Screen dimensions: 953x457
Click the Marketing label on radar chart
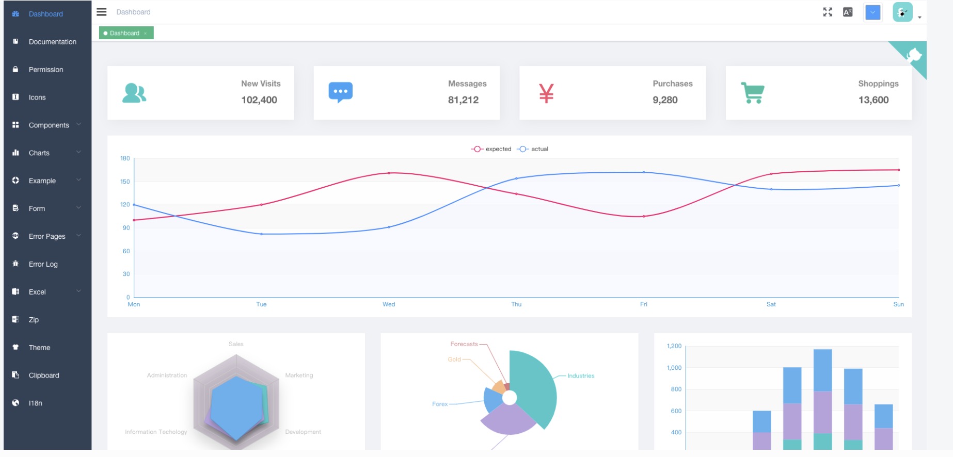(299, 376)
